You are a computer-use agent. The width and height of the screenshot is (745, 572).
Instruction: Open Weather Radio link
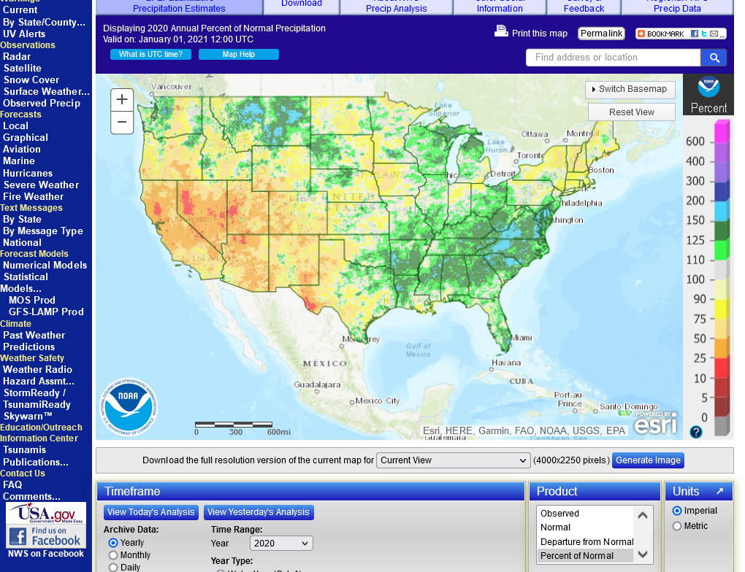pyautogui.click(x=37, y=370)
